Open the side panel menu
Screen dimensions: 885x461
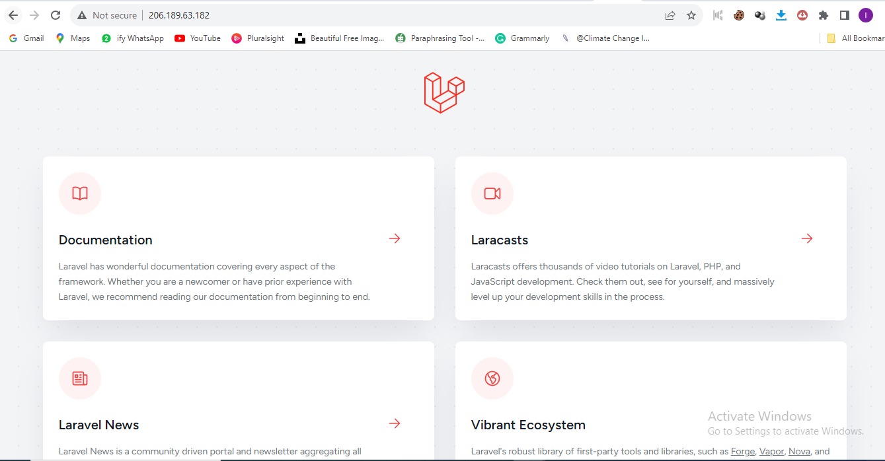844,14
